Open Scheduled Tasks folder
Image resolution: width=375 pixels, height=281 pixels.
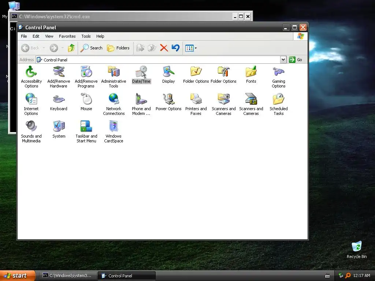tap(278, 104)
